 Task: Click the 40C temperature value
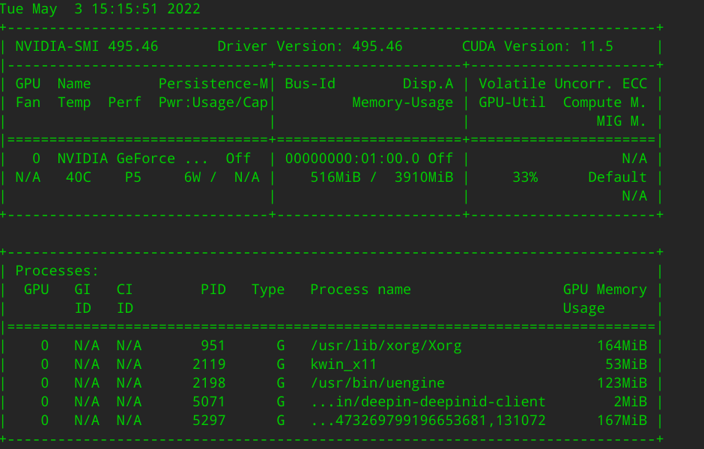79,177
